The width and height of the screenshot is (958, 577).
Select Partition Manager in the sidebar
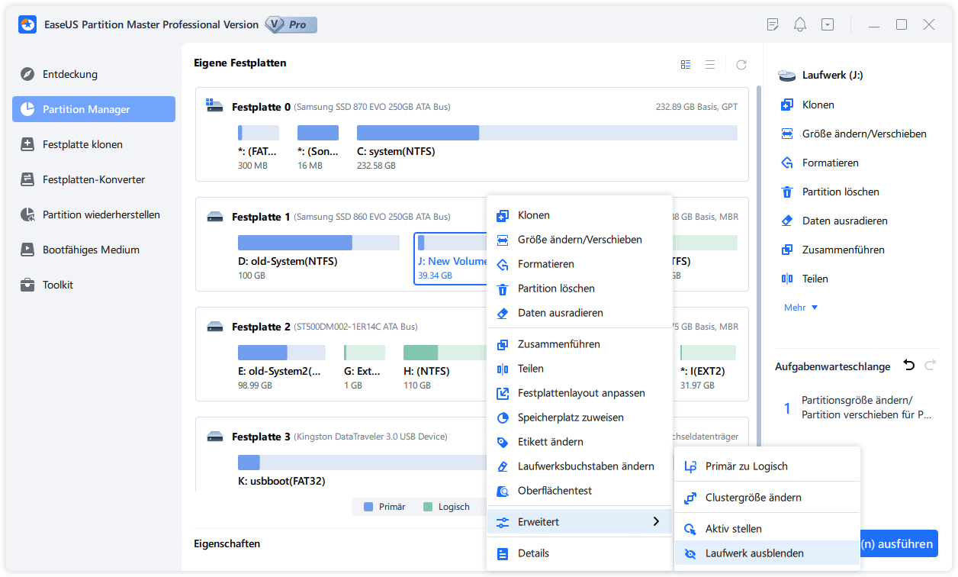pos(94,109)
